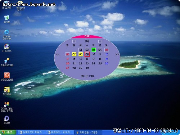Select date 15 on the calendar
180x135 pixels.
pos(81,59)
